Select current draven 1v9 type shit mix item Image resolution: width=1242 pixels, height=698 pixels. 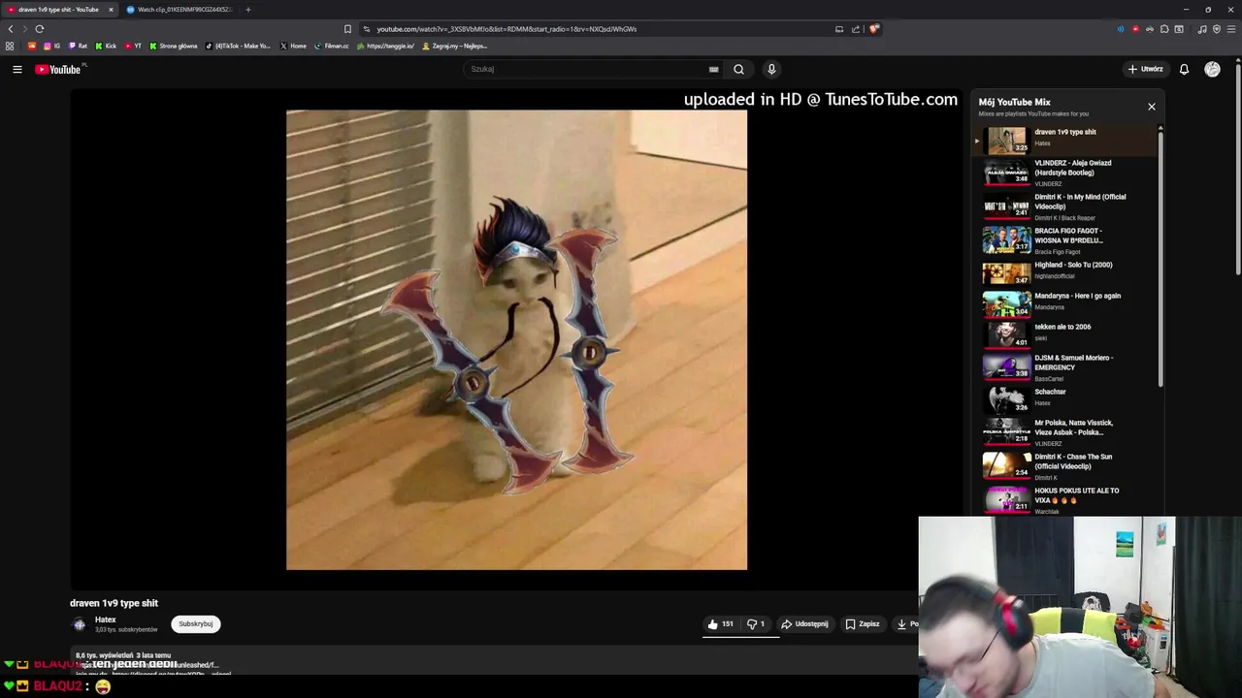coord(1064,140)
